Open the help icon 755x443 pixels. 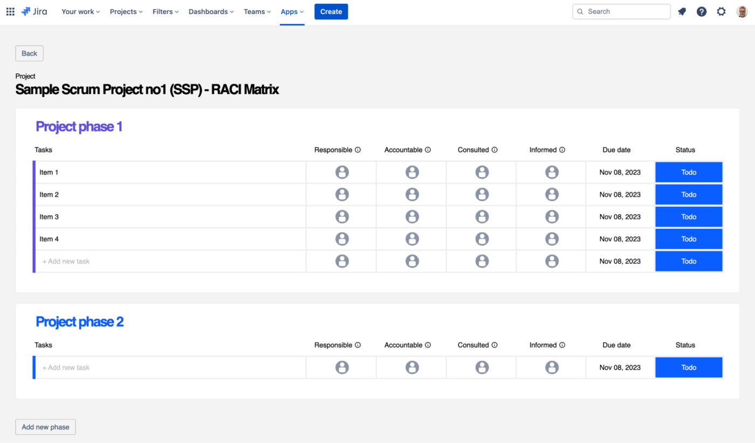(701, 11)
